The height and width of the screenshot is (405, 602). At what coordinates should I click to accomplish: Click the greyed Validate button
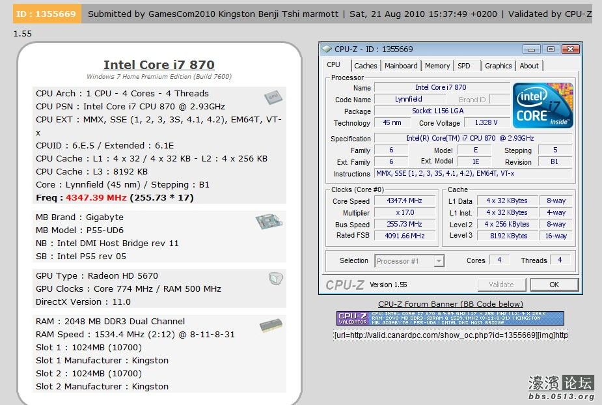click(501, 285)
